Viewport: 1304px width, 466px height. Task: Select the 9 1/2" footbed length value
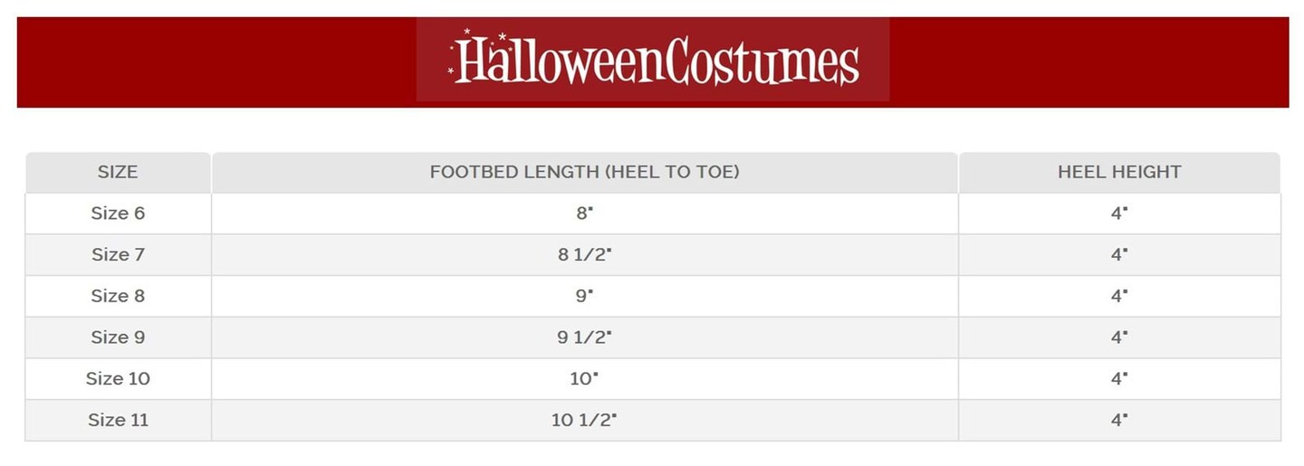coord(584,338)
